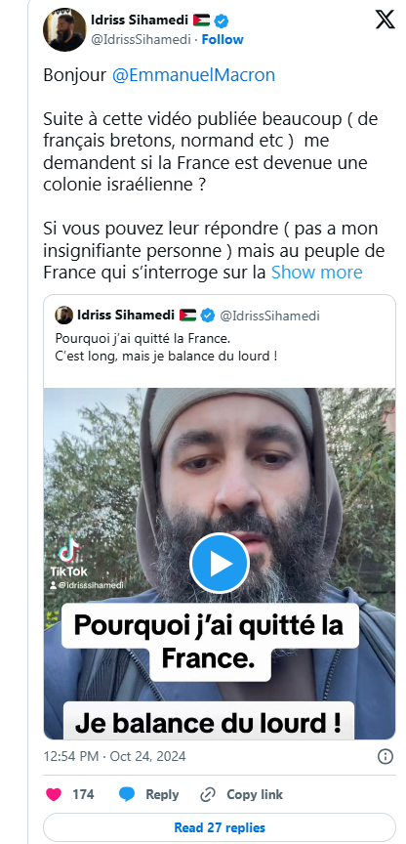Copy link using the chain icon

pyautogui.click(x=207, y=794)
